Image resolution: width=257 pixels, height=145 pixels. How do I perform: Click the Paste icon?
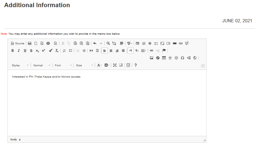click(x=75, y=43)
